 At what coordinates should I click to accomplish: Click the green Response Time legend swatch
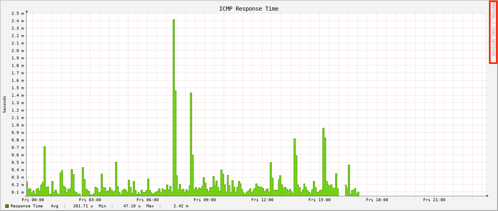[7, 206]
